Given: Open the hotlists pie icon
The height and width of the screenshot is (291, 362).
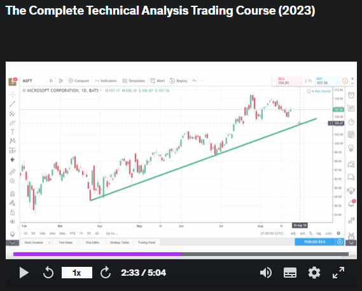Looking at the screenshot, I should pos(351,122).
